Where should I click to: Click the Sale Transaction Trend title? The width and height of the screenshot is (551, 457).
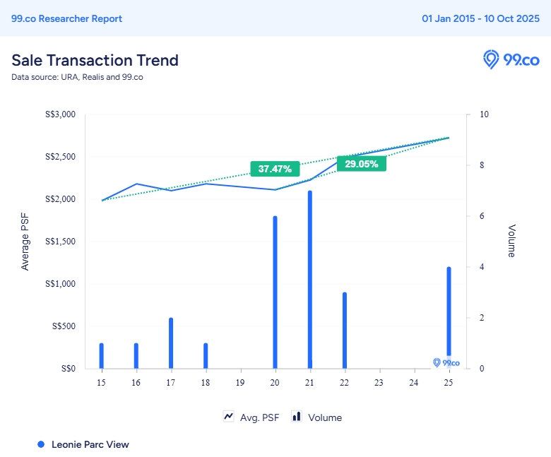coord(95,60)
